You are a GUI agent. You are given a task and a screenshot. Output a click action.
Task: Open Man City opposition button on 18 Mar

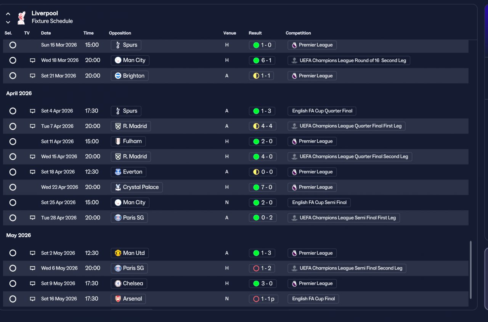pos(130,60)
